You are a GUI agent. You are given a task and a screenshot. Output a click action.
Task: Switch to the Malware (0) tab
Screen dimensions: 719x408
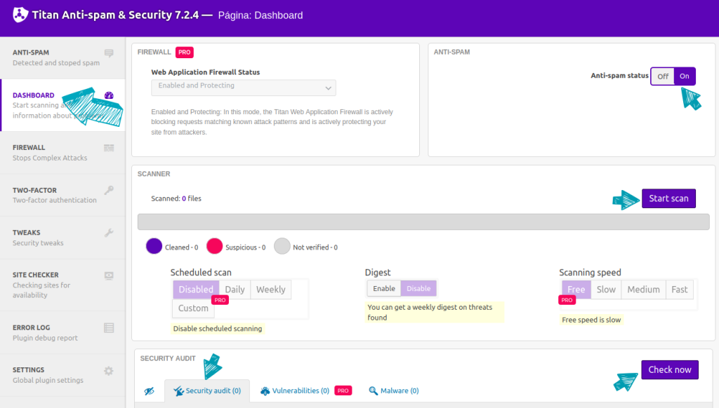[x=394, y=390]
